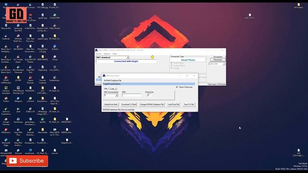Launch Samsung Tool PRO from desktop
The height and width of the screenshot is (173, 308).
pos(18,28)
